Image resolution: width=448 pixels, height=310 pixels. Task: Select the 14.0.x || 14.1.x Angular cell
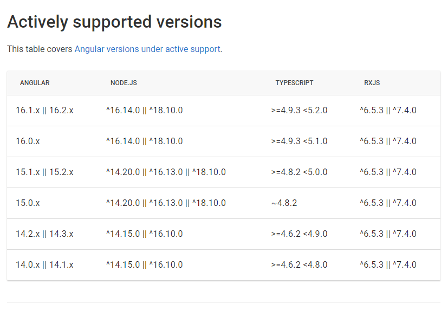(x=44, y=265)
